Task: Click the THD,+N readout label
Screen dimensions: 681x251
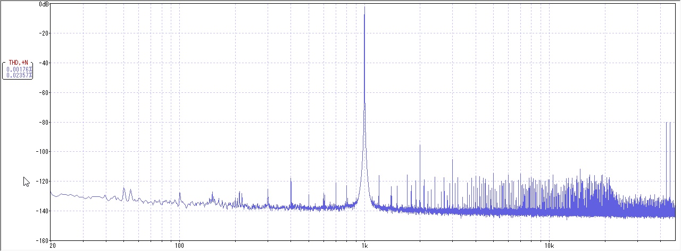Action: pos(18,63)
